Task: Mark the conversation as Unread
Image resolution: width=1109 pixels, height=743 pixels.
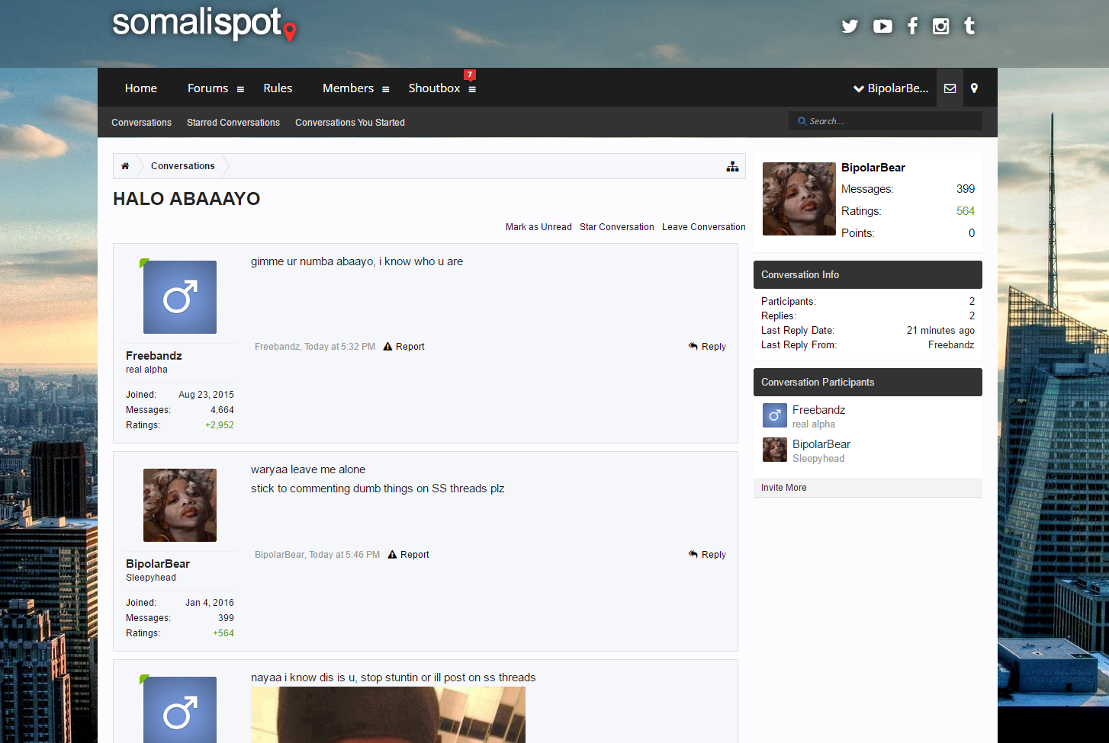Action: [538, 227]
